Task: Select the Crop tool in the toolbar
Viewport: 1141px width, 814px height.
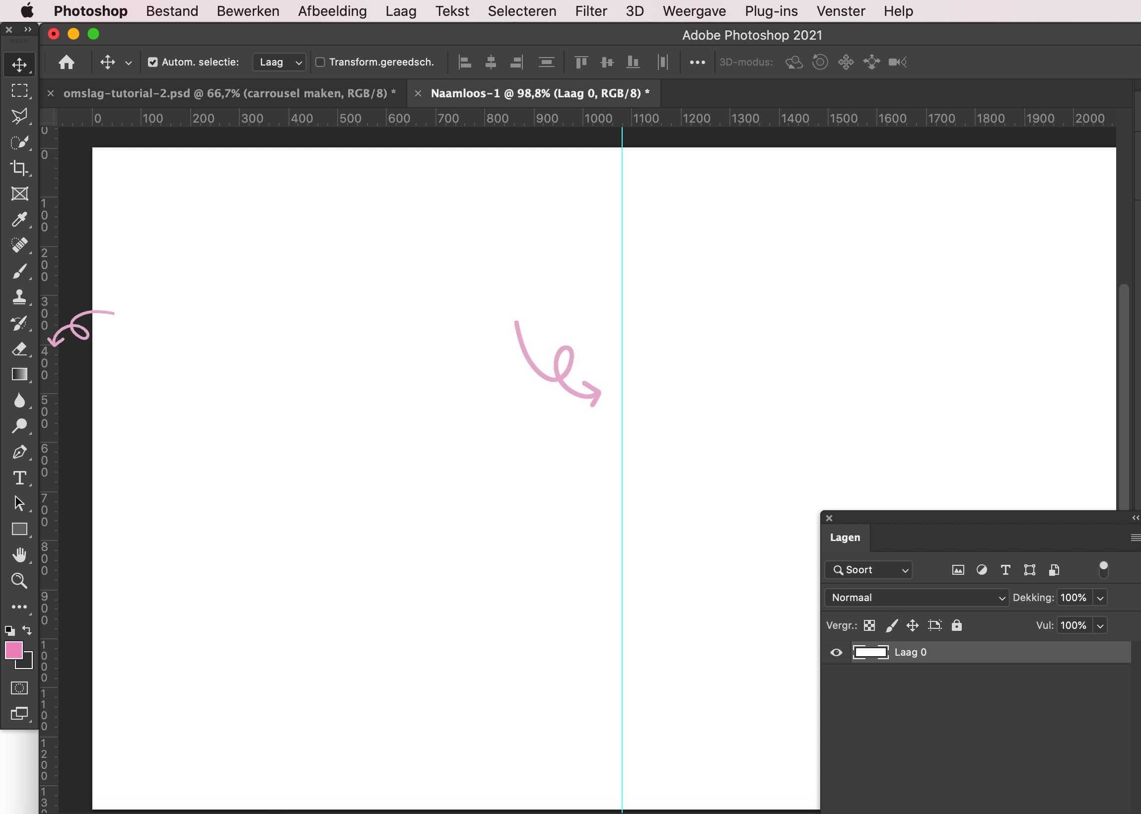Action: 19,168
